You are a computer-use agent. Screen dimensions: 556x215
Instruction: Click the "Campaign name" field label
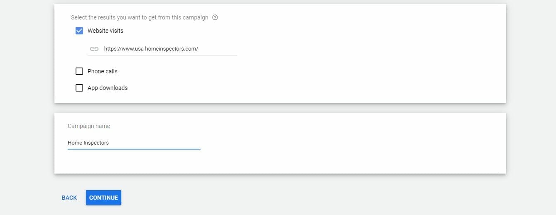(x=89, y=126)
